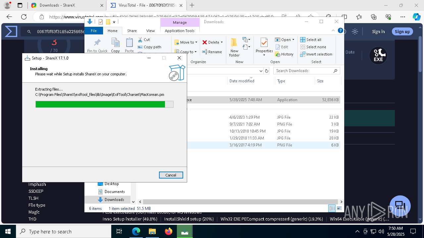Viewport: 424px width, 238px height.
Task: Create a New folder from ribbon
Action: click(x=234, y=47)
